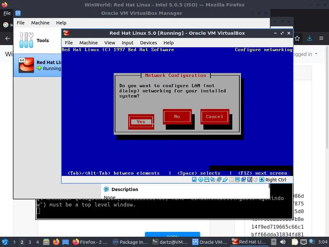Click the floppy disk status icon
Viewport: 329px width, 247px height.
pos(207,179)
